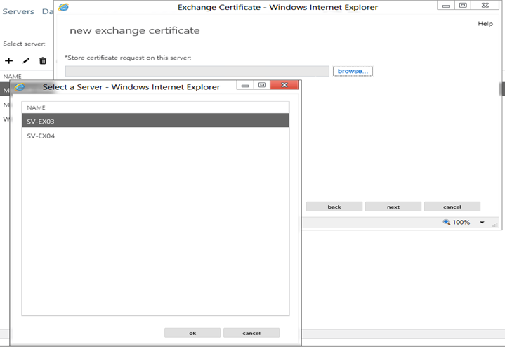505x347 pixels.
Task: Minimize the Select a Server window
Action: 245,85
